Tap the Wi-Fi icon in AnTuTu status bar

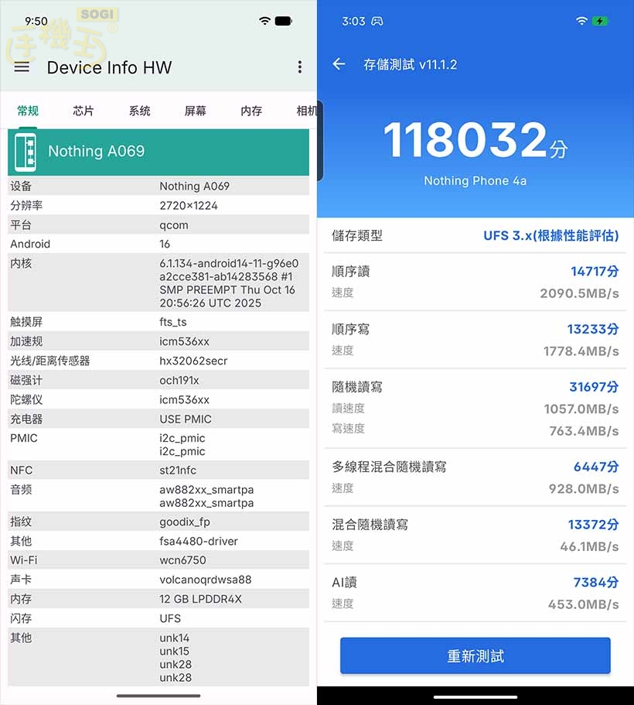point(581,21)
